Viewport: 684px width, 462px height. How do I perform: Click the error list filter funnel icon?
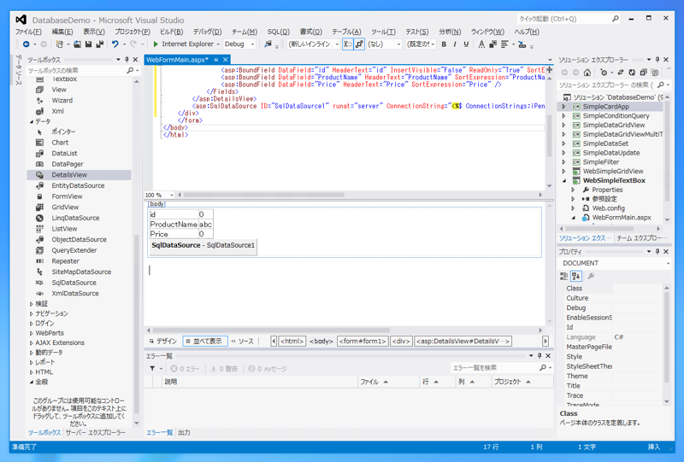click(x=152, y=369)
